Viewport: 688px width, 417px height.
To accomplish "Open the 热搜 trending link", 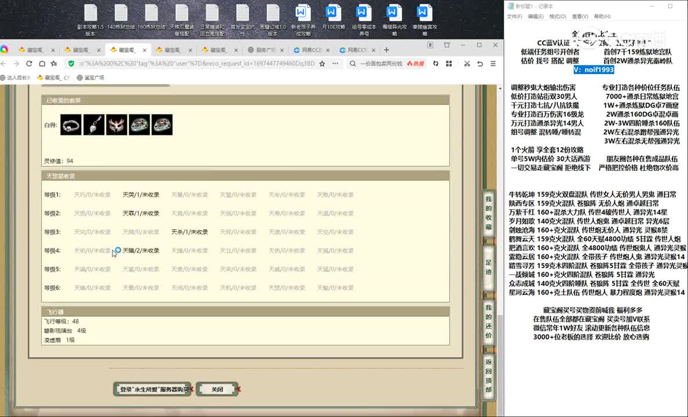I will tap(415, 64).
